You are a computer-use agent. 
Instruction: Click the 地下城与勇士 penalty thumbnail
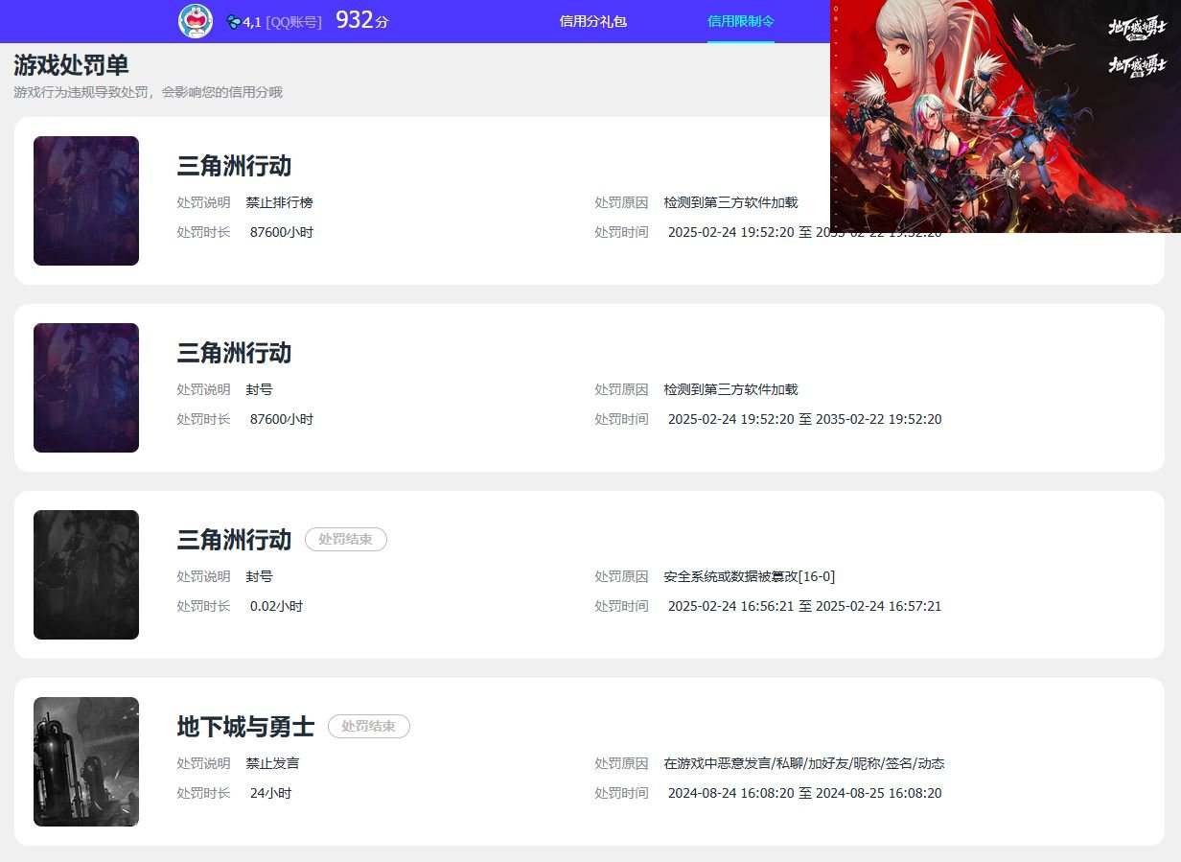[86, 761]
